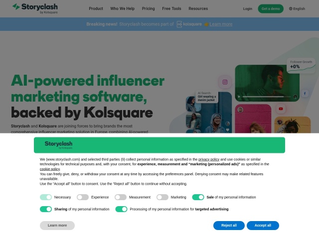
Task: Enable the Experience cookies toggle
Action: [83, 197]
